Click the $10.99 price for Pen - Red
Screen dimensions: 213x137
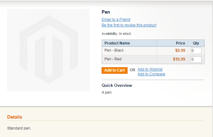(179, 59)
